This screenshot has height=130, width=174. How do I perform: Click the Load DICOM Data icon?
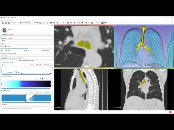click(6, 23)
